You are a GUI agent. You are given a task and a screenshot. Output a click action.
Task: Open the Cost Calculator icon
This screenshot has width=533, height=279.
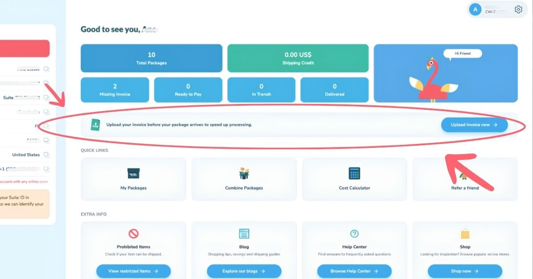pyautogui.click(x=354, y=173)
